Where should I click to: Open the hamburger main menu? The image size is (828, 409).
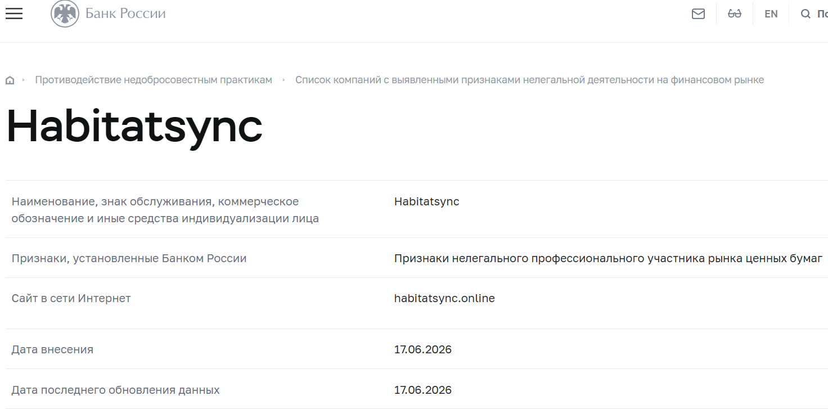click(13, 14)
